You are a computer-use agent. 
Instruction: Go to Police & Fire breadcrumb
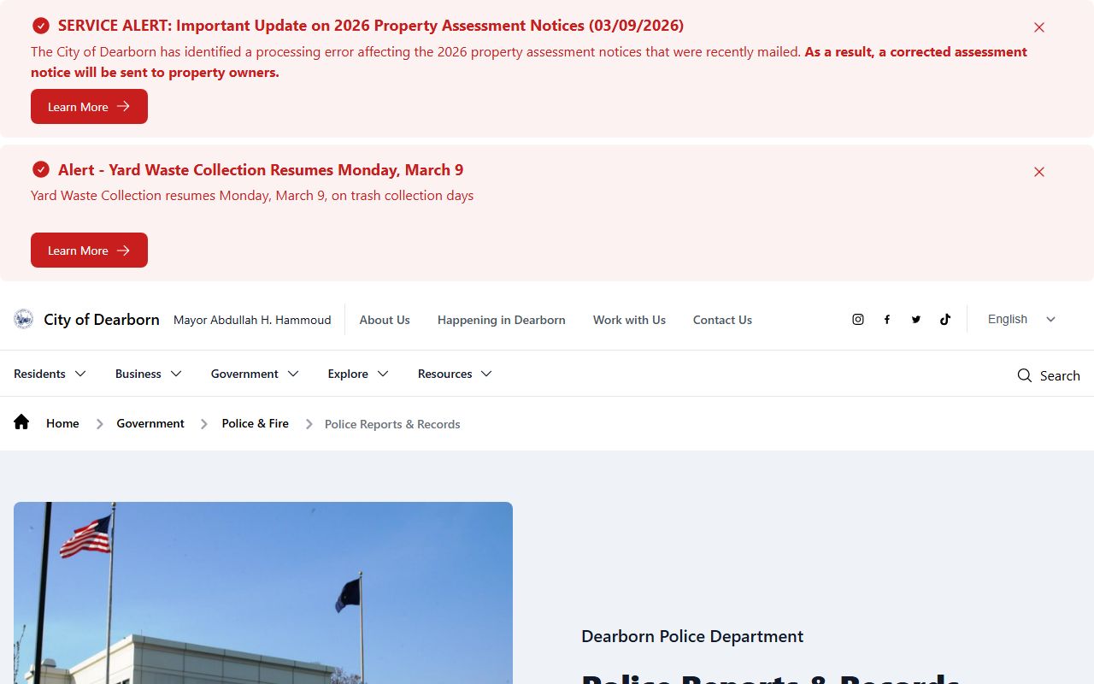coord(256,423)
